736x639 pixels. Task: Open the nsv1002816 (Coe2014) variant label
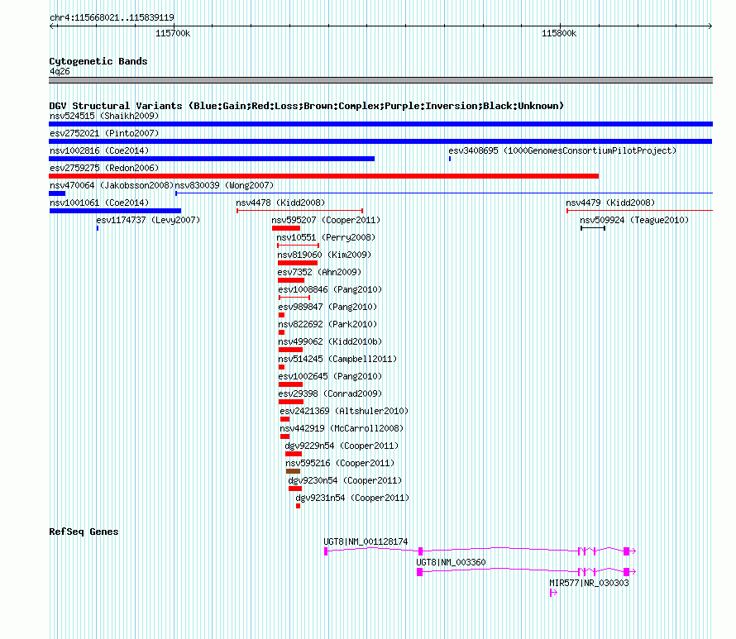99,150
